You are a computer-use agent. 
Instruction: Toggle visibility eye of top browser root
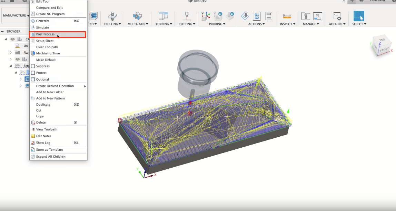[x=12, y=39]
